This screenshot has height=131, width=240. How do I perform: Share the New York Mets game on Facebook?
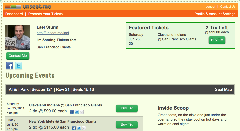point(74,128)
